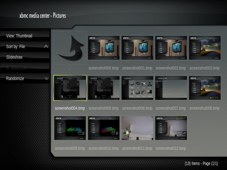The image size is (227, 170).
Task: Toggle sort direction arrow beside Sort by
Action: [46, 46]
